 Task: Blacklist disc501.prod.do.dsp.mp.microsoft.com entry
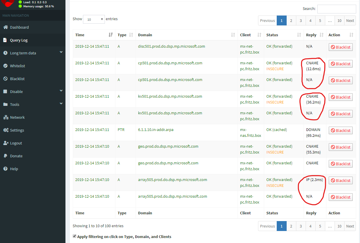point(340,47)
